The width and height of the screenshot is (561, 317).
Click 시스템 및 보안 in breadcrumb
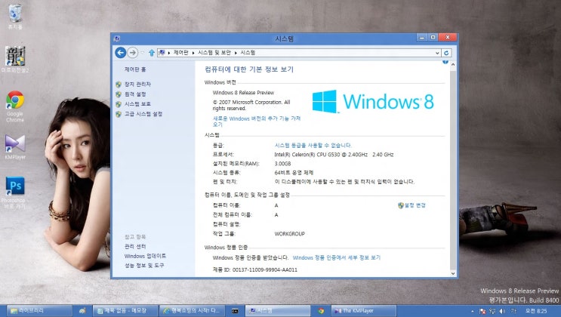tap(214, 53)
